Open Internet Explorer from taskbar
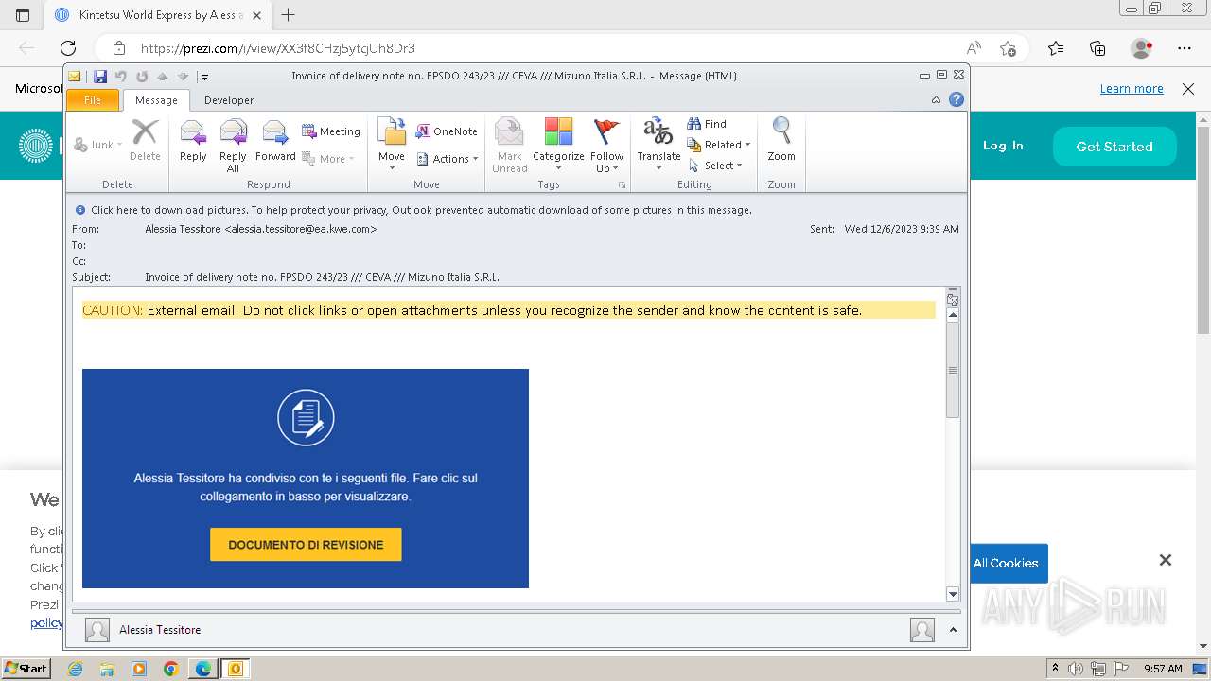Image resolution: width=1211 pixels, height=681 pixels. (75, 669)
